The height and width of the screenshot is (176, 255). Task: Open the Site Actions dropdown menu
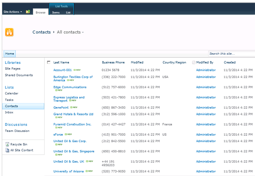pyautogui.click(x=12, y=12)
